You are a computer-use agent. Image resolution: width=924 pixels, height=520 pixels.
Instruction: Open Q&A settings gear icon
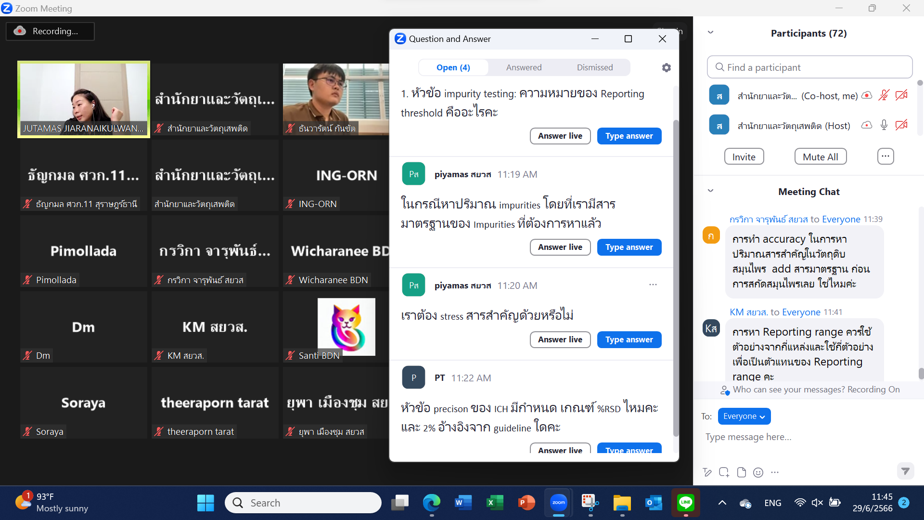tap(666, 68)
